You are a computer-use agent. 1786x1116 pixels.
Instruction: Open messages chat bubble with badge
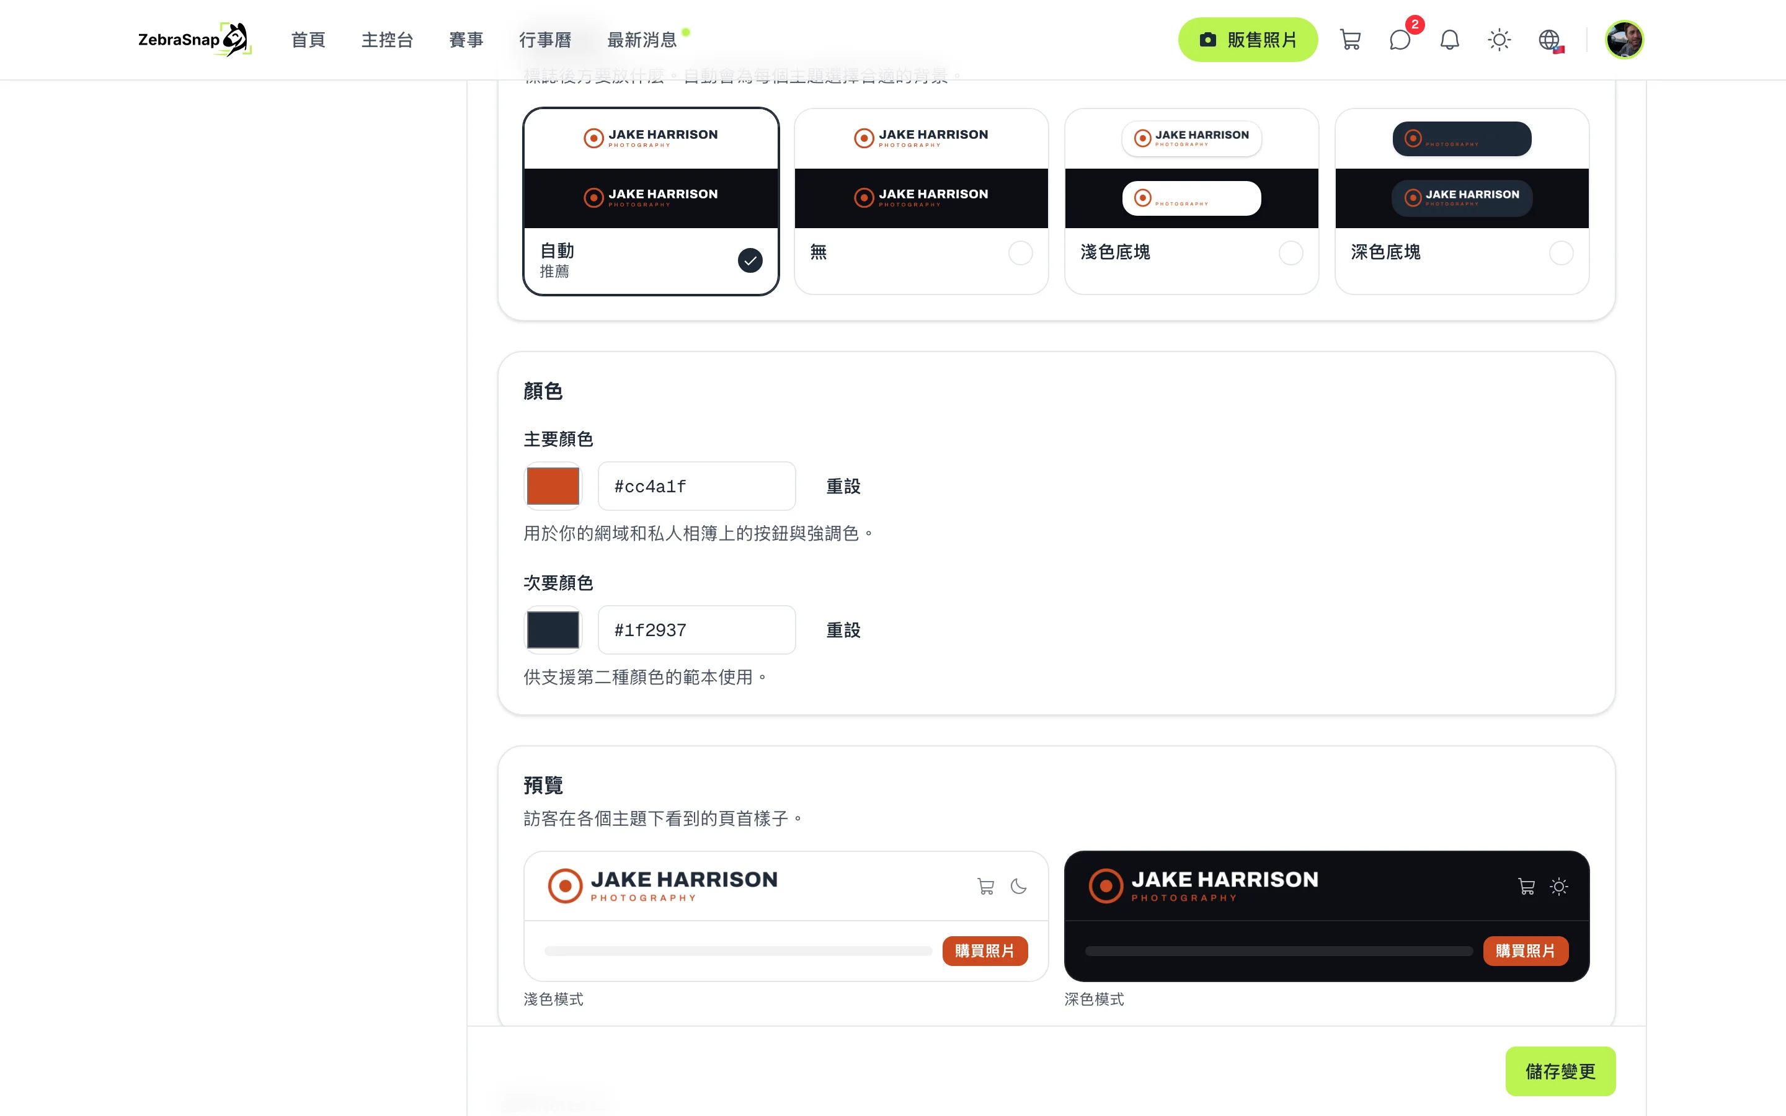(1400, 40)
